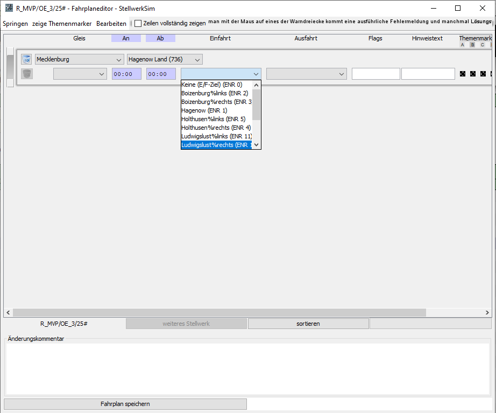Select 'Keine (E/F-Ziel) (ENR 0)' entry
Screen dimensions: 496x413
pos(212,85)
